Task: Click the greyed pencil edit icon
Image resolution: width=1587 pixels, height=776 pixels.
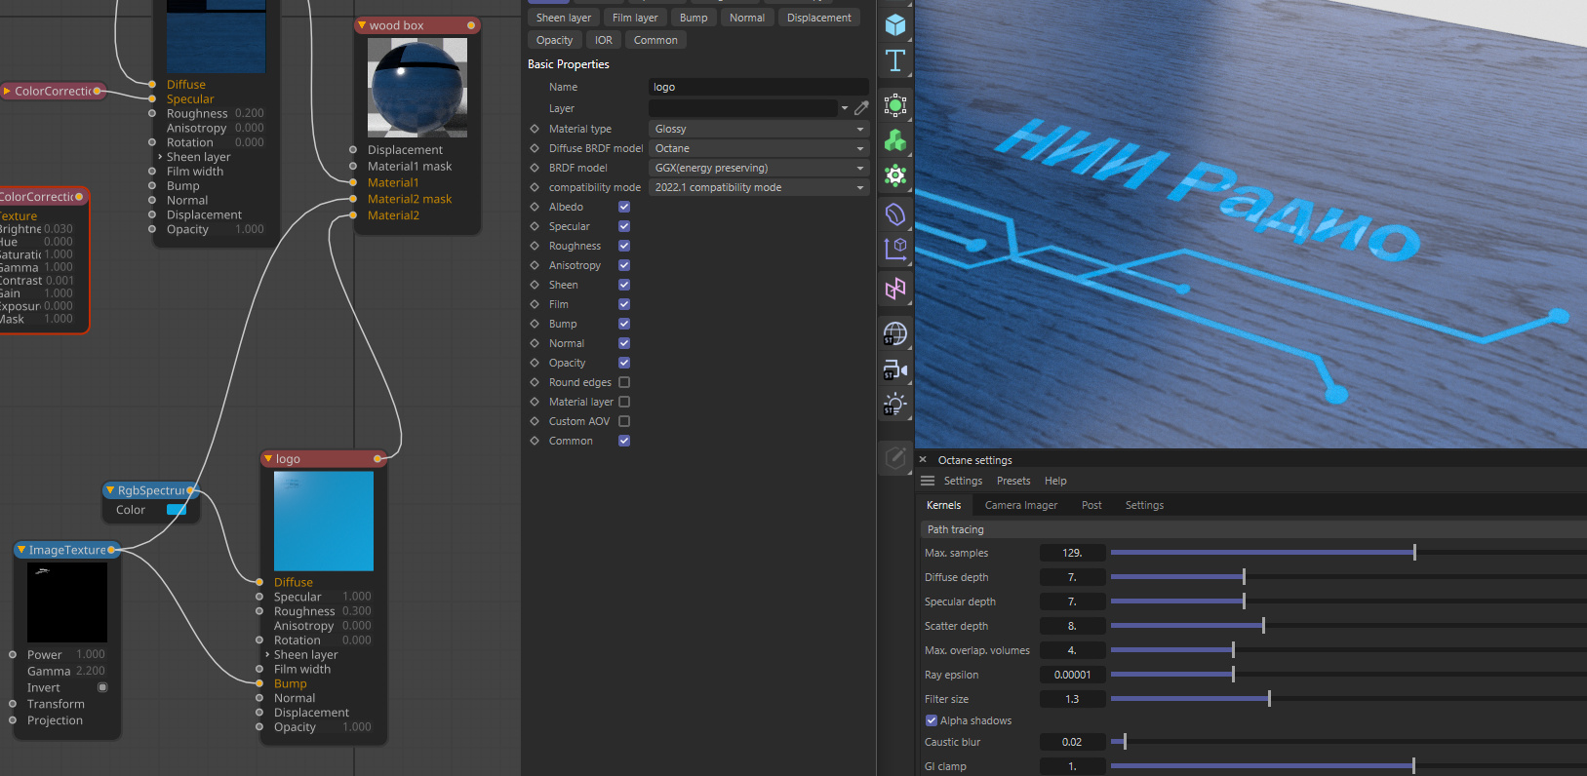Action: pos(894,457)
